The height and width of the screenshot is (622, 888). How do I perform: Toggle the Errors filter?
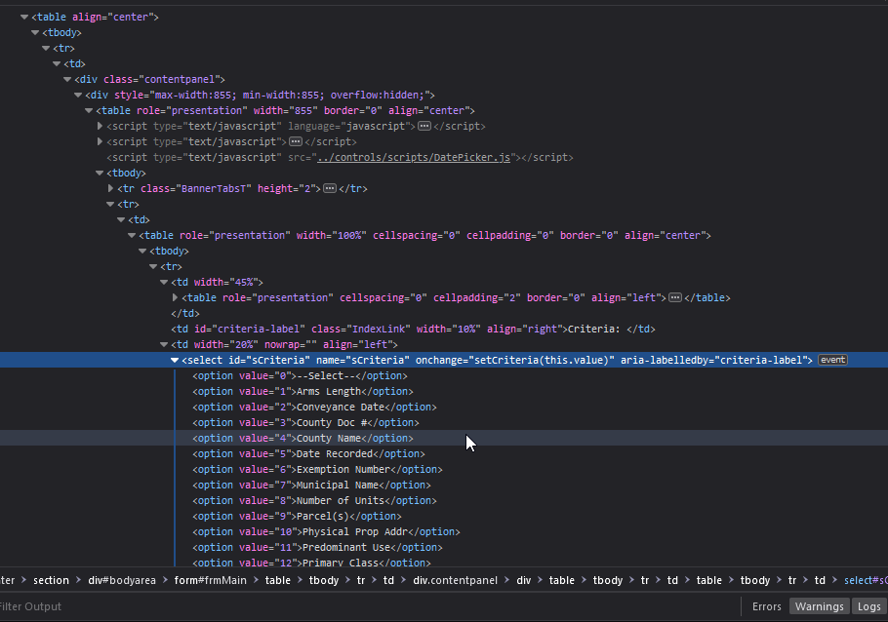[x=766, y=606]
